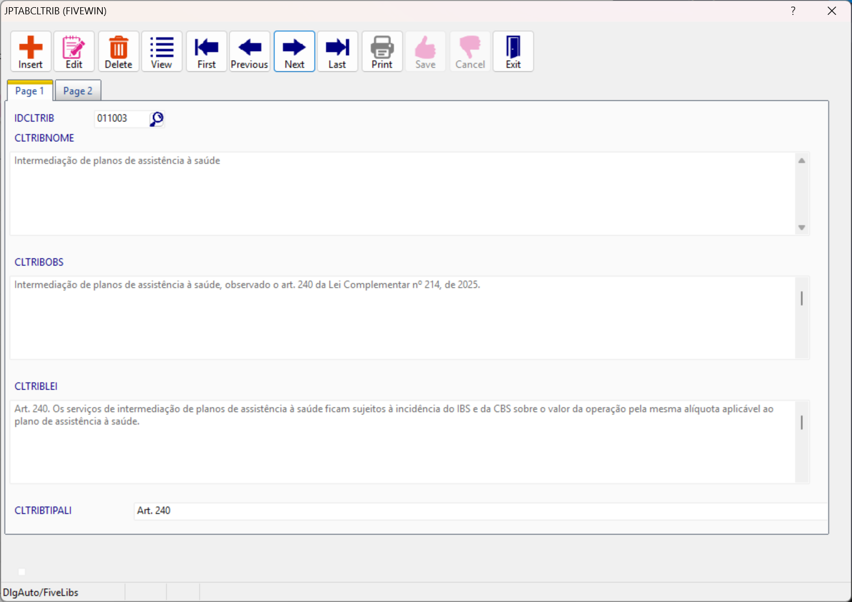
Task: Click the IDCLTRIB code input field
Action: click(121, 119)
